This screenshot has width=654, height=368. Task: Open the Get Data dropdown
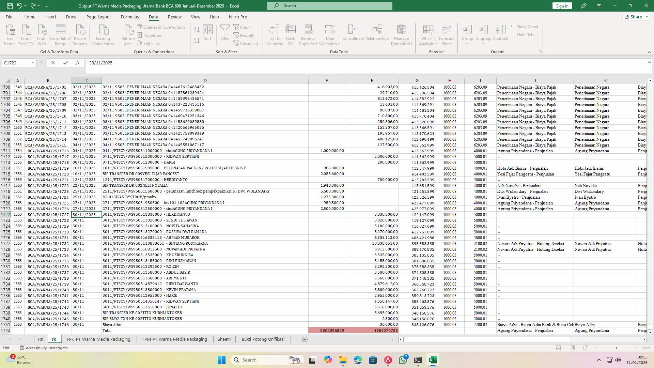[x=10, y=35]
